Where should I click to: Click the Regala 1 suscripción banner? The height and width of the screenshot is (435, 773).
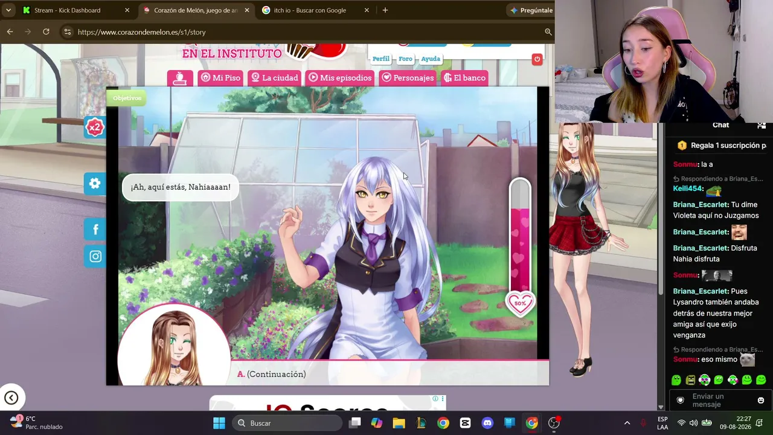722,146
